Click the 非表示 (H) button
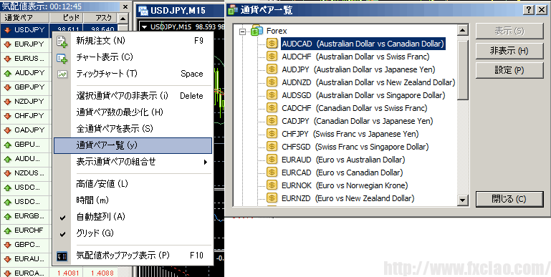Image resolution: width=551 pixels, height=277 pixels. 509,52
